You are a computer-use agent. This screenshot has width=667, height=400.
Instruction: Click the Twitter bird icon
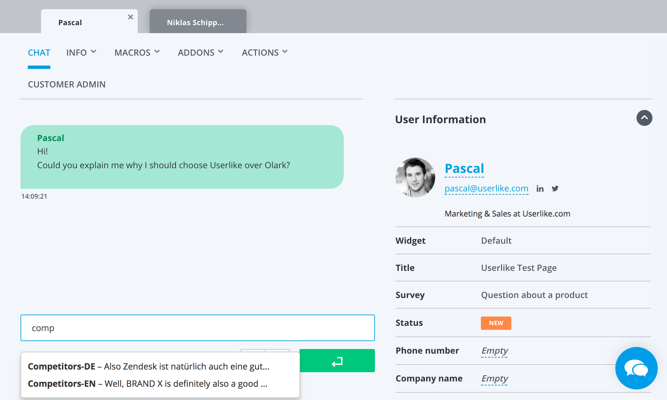(555, 188)
